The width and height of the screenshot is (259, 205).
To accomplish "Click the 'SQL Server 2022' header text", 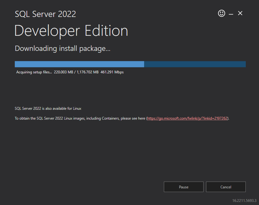I will pyautogui.click(x=45, y=14).
